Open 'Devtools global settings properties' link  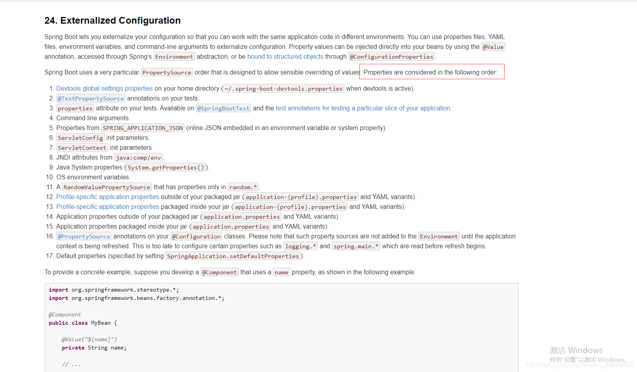[104, 89]
